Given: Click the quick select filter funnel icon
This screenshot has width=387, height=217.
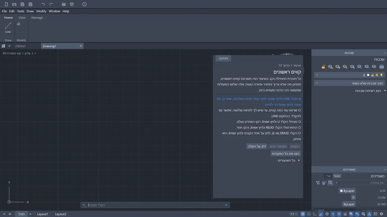Looking at the screenshot, I should (318, 183).
